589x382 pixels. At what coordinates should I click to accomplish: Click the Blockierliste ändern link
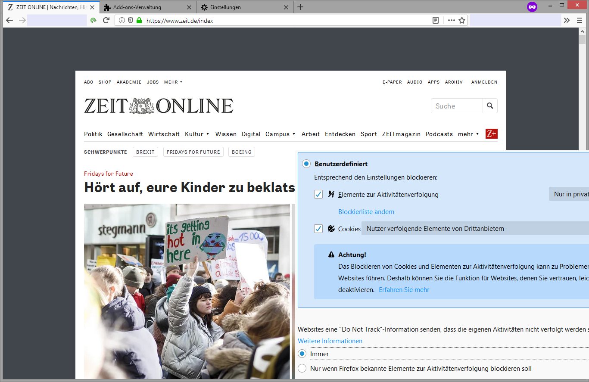point(366,212)
